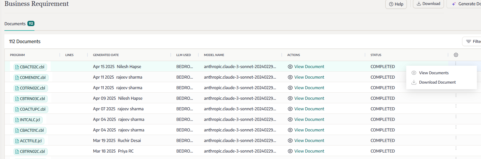481x159 pixels.
Task: Open the COACTUPC.cbl program chip
Action: click(31, 109)
